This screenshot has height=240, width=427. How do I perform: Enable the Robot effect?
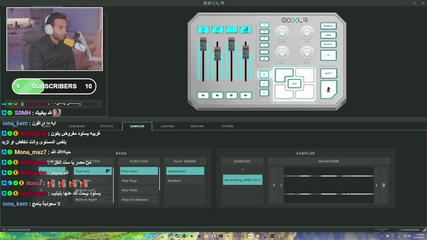click(328, 35)
